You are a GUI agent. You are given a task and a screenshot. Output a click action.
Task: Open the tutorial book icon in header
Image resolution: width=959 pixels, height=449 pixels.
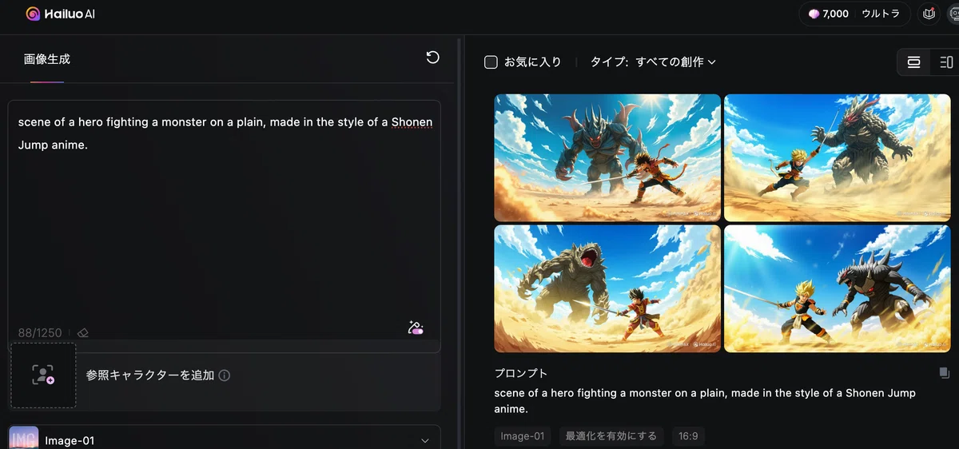[929, 14]
